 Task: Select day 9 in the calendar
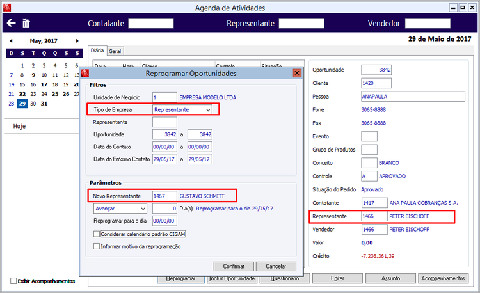33,75
